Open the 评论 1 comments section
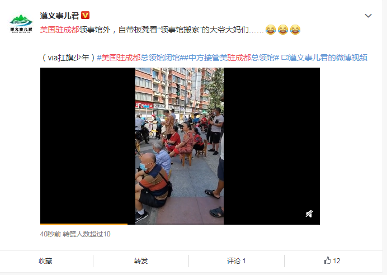 click(237, 260)
